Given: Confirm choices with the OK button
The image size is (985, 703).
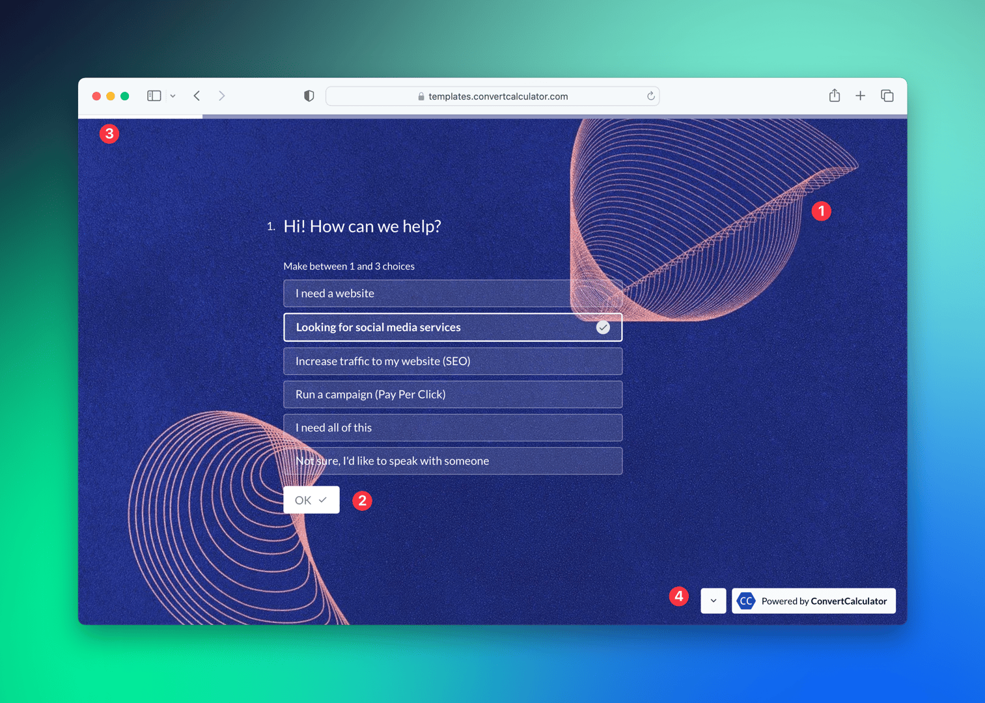Looking at the screenshot, I should point(311,500).
